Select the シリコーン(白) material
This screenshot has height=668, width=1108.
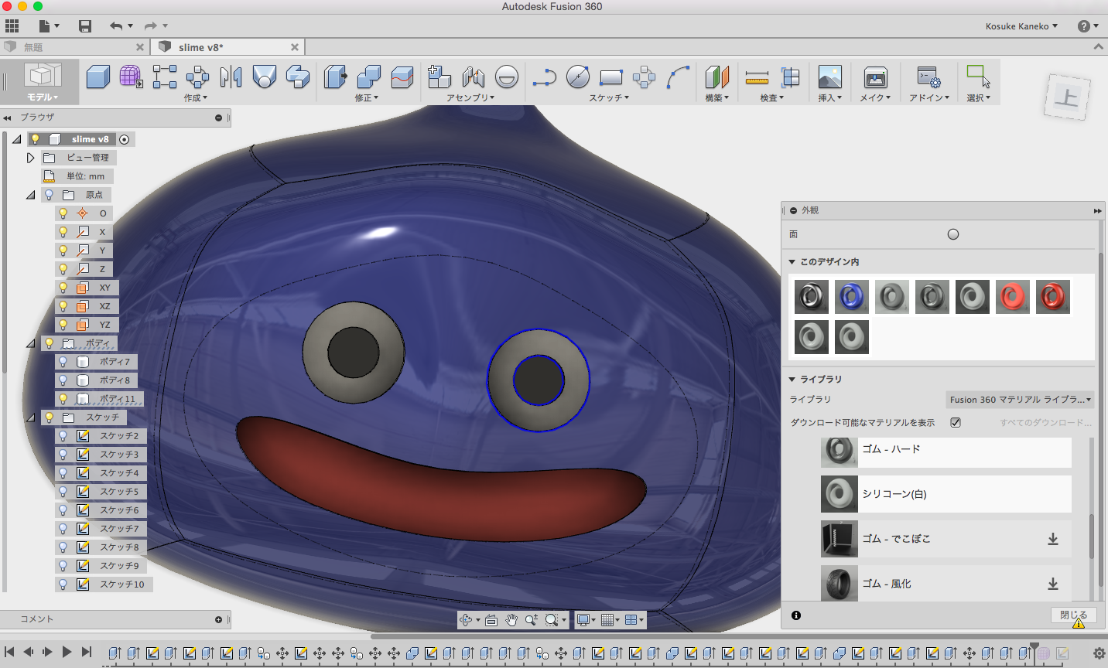pos(946,494)
